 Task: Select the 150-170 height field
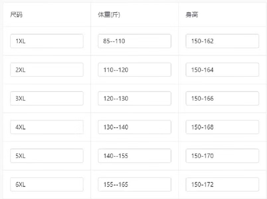222,156
